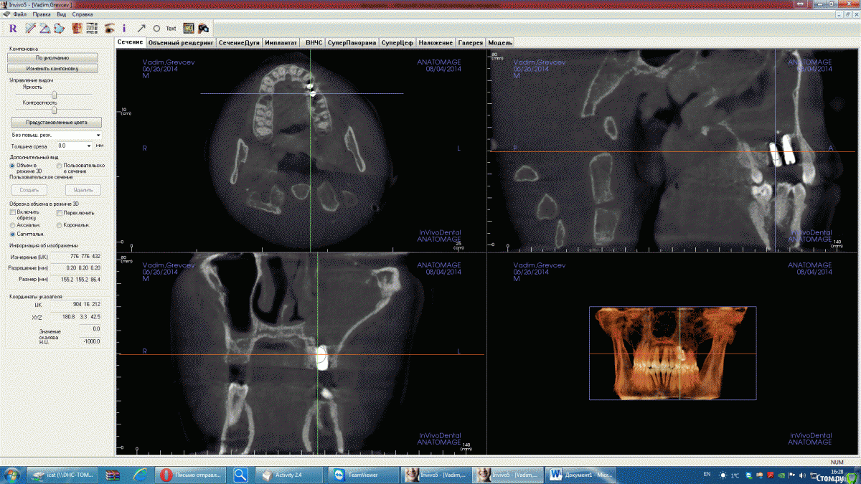Click the Изменить компоновку button
The height and width of the screenshot is (484, 861).
coord(52,67)
